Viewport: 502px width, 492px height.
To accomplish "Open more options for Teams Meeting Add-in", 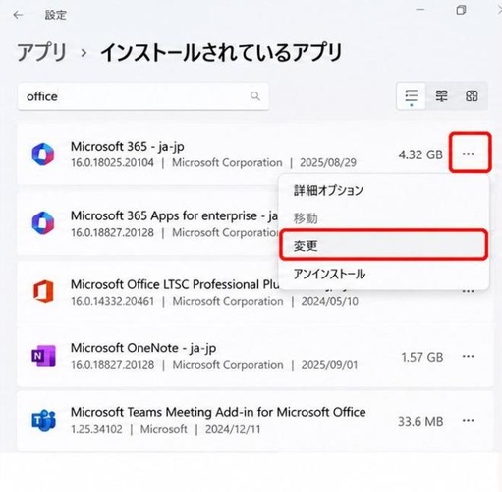I will tap(469, 421).
